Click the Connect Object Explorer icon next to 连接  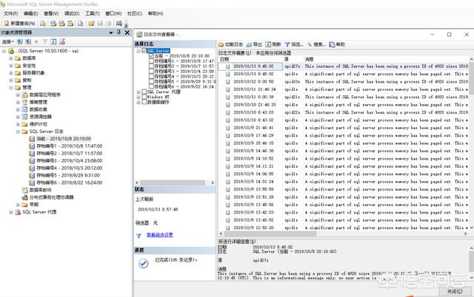[20, 41]
